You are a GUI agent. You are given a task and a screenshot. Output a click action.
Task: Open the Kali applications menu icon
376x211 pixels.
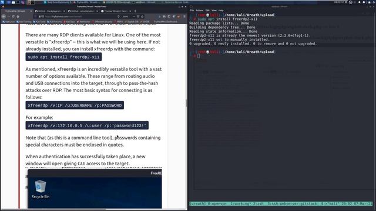tap(2, 2)
